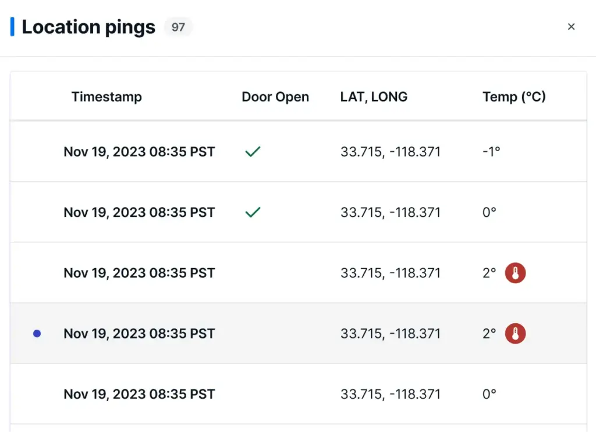The image size is (596, 432).
Task: Click 0° temperature in the row without checkmark
Action: click(489, 394)
